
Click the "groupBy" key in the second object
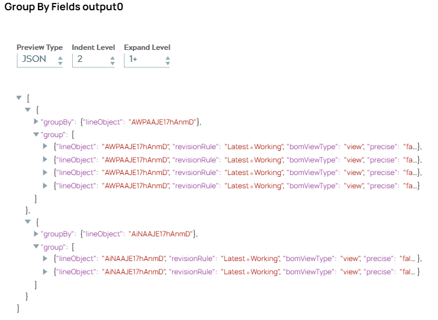pyautogui.click(x=57, y=234)
